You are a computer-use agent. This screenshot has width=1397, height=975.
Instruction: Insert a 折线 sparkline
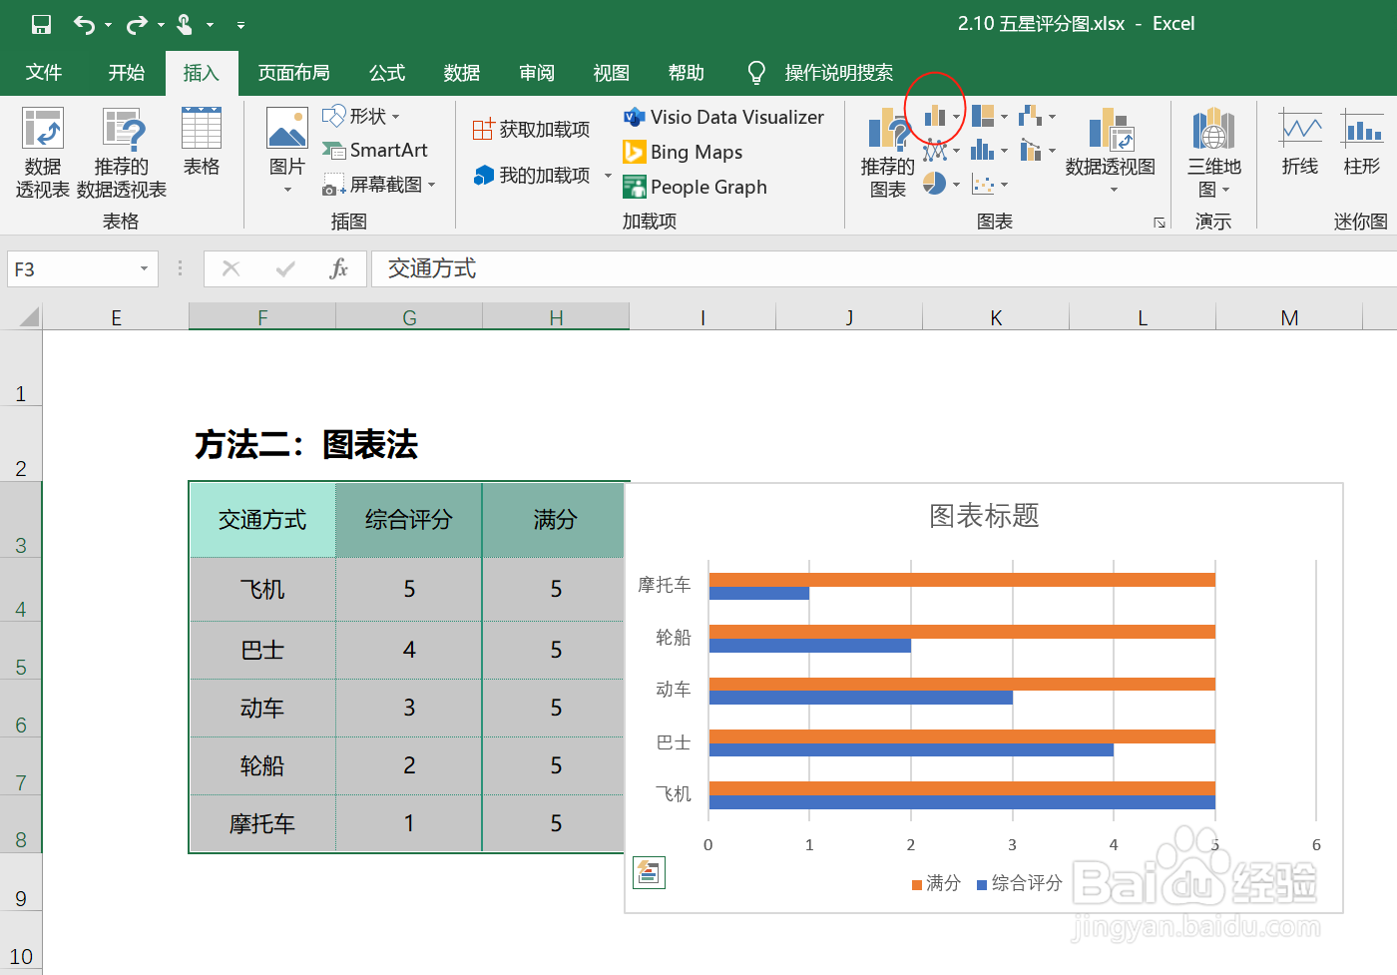pyautogui.click(x=1299, y=140)
